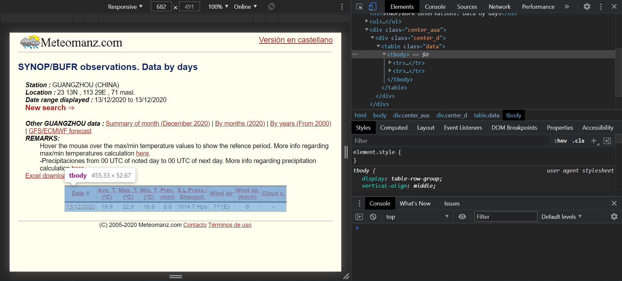Viewport: 622px width, 281px height.
Task: Open the Online throttling dropdown
Action: point(246,6)
